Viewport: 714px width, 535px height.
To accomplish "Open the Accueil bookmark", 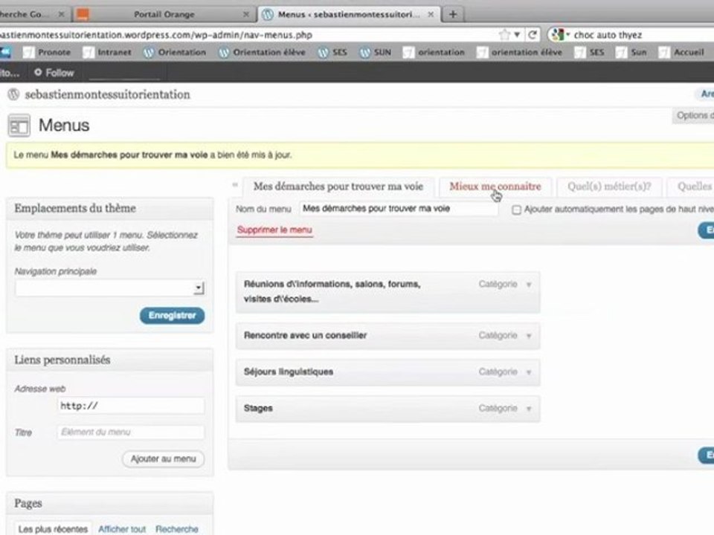I will coord(682,52).
